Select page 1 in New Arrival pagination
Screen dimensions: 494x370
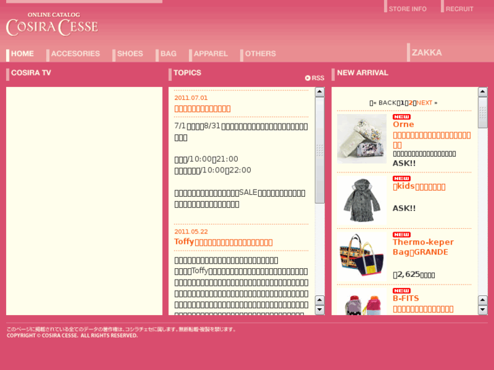click(402, 103)
